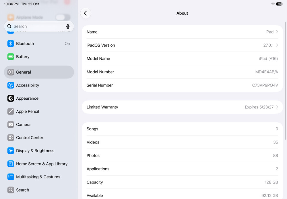This screenshot has height=199, width=287.
Task: Click the Bluetooth icon in sidebar
Action: click(x=11, y=44)
